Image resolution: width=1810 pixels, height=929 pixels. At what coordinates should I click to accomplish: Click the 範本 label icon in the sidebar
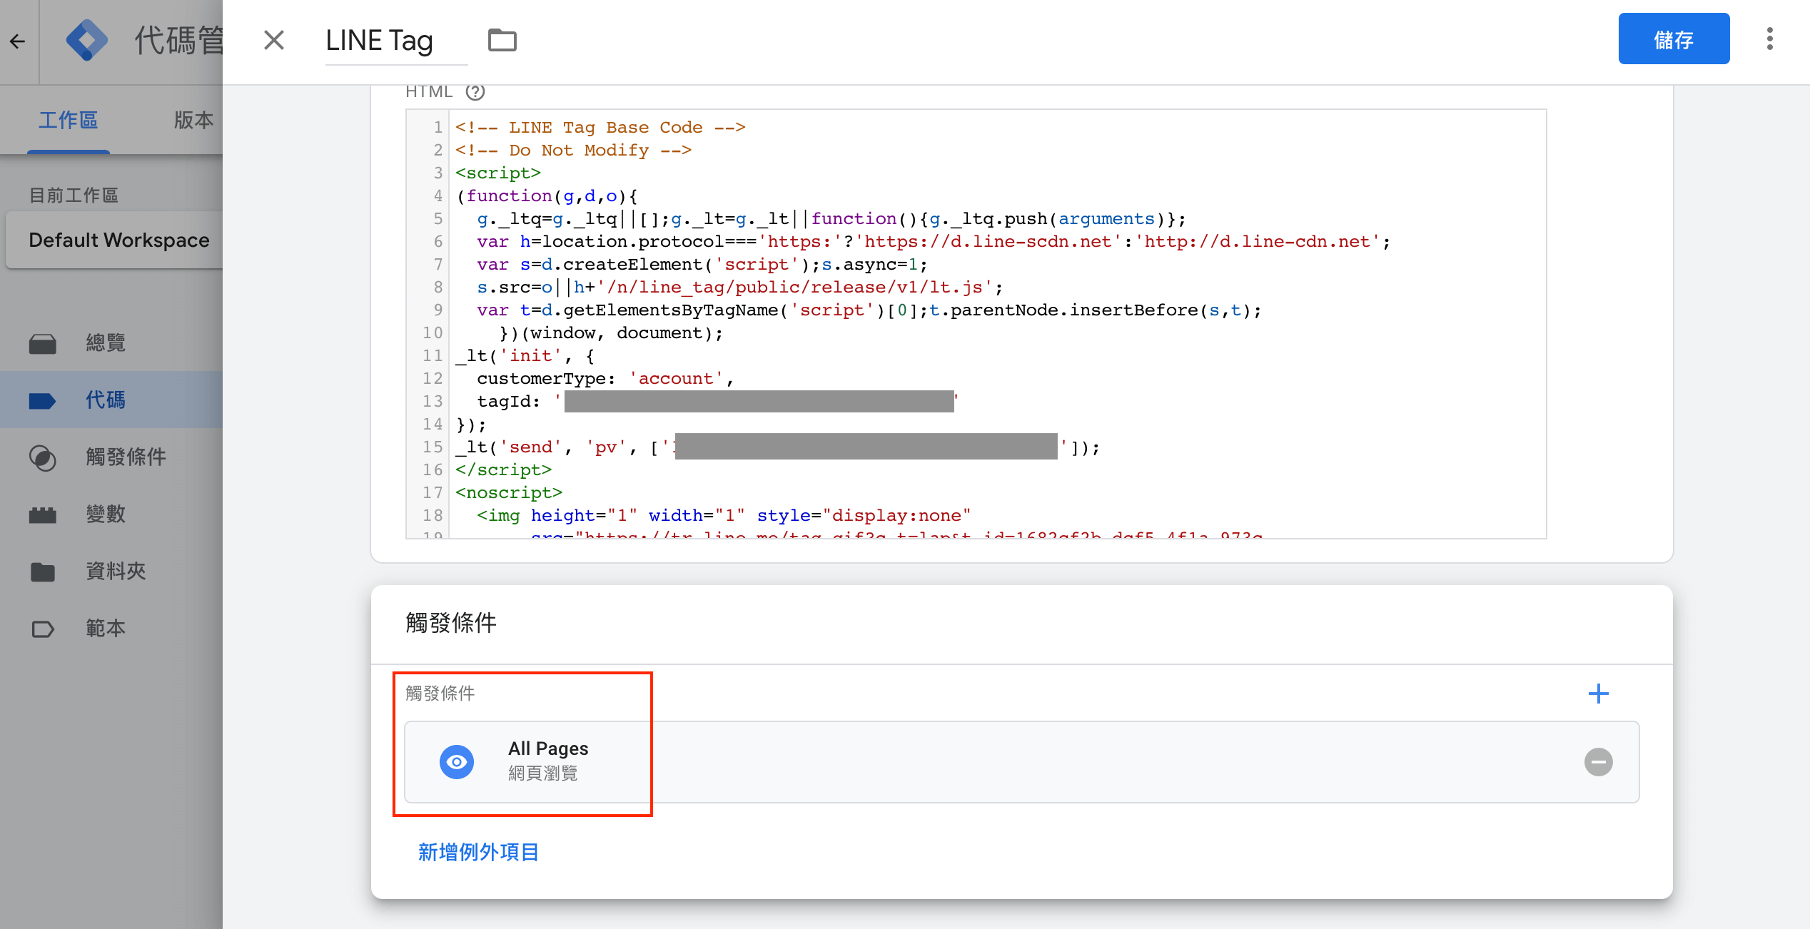coord(43,629)
